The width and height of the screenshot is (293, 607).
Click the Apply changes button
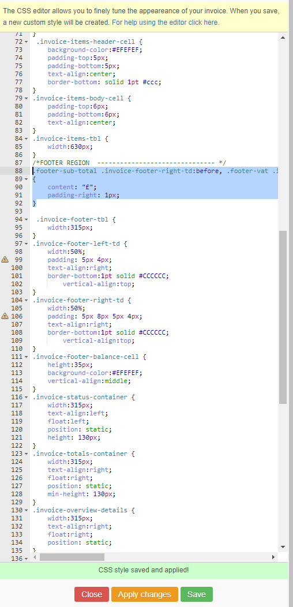(x=144, y=594)
